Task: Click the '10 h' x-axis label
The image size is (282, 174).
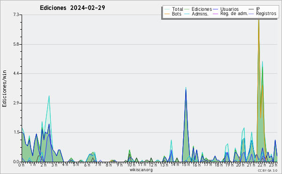Action: pyautogui.click(x=131, y=165)
